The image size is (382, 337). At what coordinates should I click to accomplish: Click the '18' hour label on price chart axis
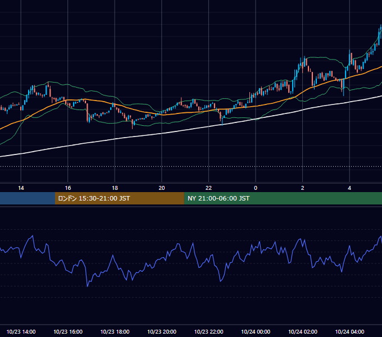tap(115, 188)
